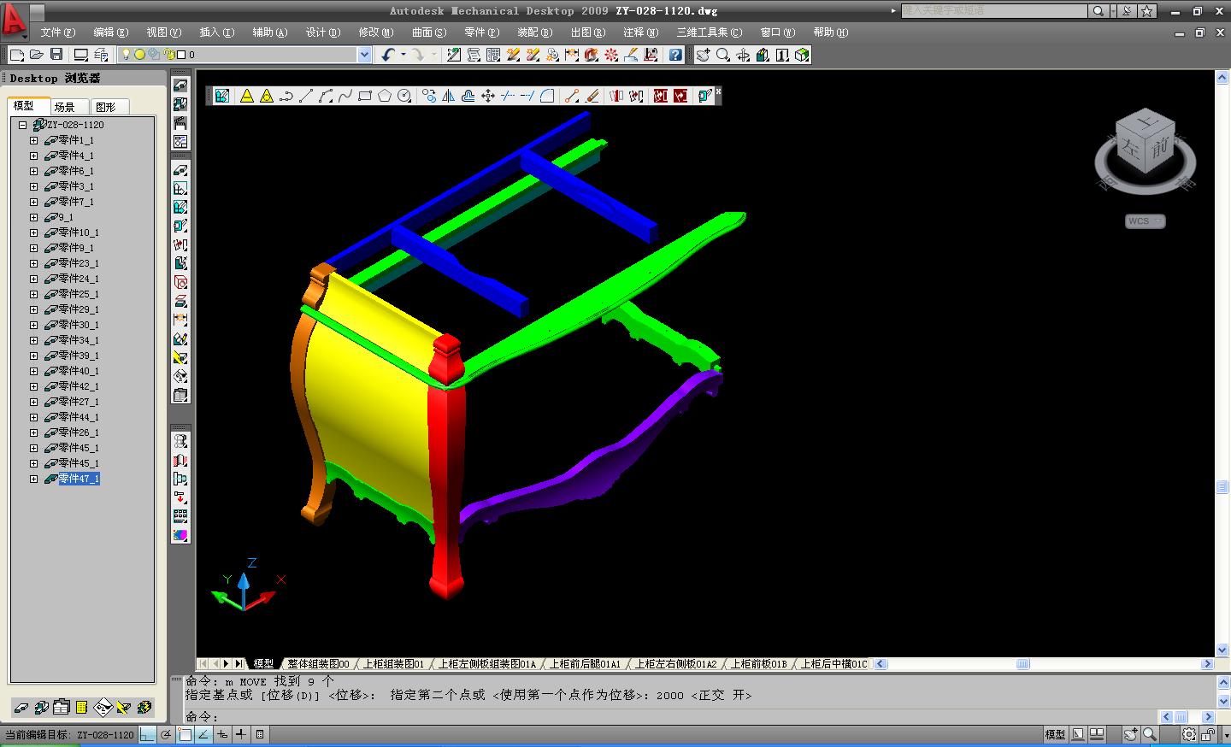
Task: Click the pattern grid icon in left toolbar
Action: [180, 516]
